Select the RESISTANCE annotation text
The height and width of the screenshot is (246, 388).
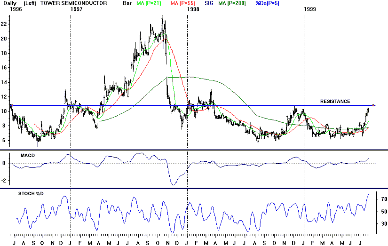(335, 102)
